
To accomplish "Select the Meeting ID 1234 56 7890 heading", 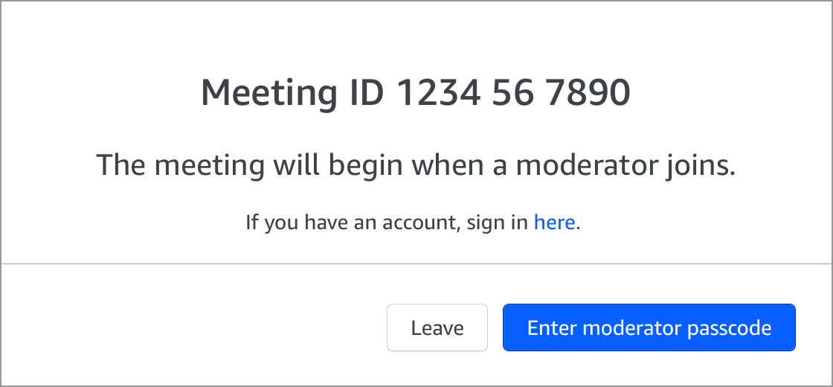I will tap(416, 93).
